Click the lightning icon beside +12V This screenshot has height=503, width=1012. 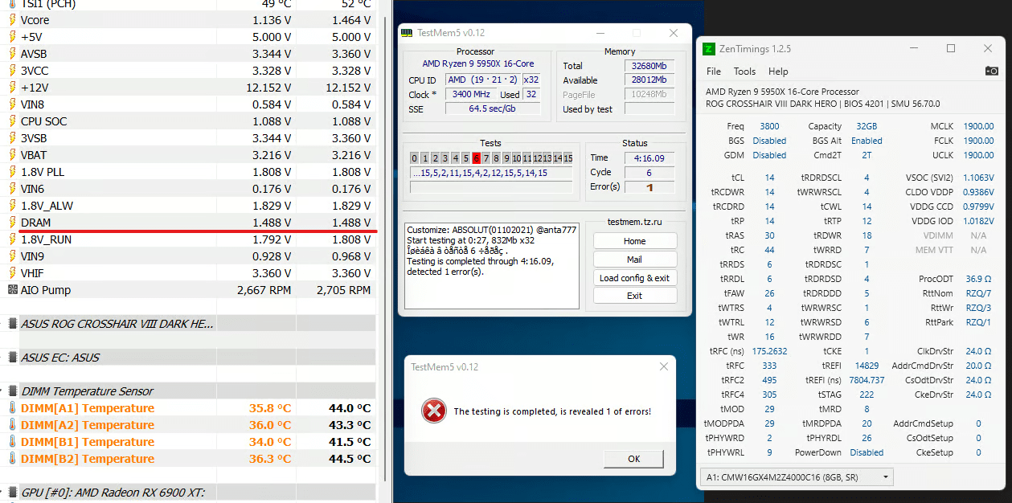[12, 88]
